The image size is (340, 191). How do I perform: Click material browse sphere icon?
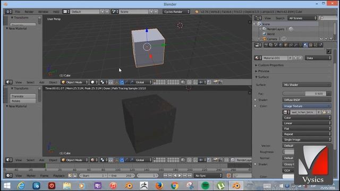tap(258, 58)
